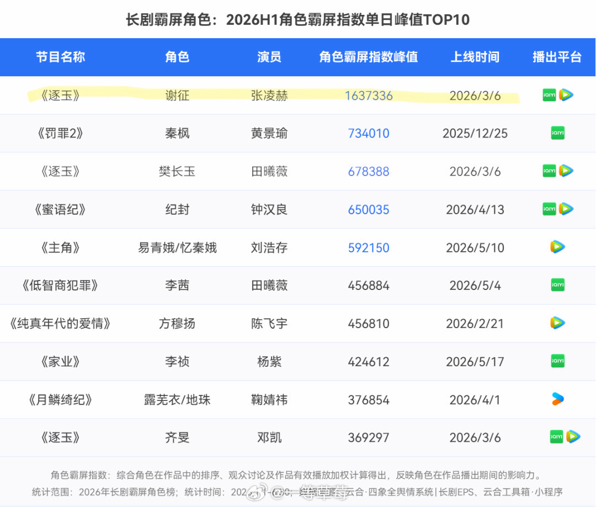596x507 pixels.
Task: Click the role name 秦枫
Action: 177,134
